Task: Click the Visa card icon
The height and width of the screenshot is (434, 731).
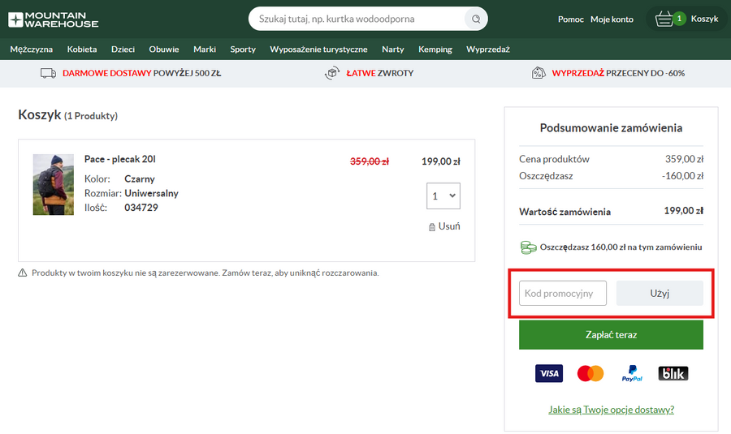Action: pyautogui.click(x=549, y=373)
